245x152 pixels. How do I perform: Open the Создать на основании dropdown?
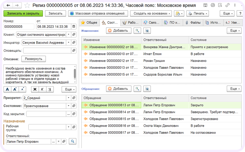tap(151, 13)
